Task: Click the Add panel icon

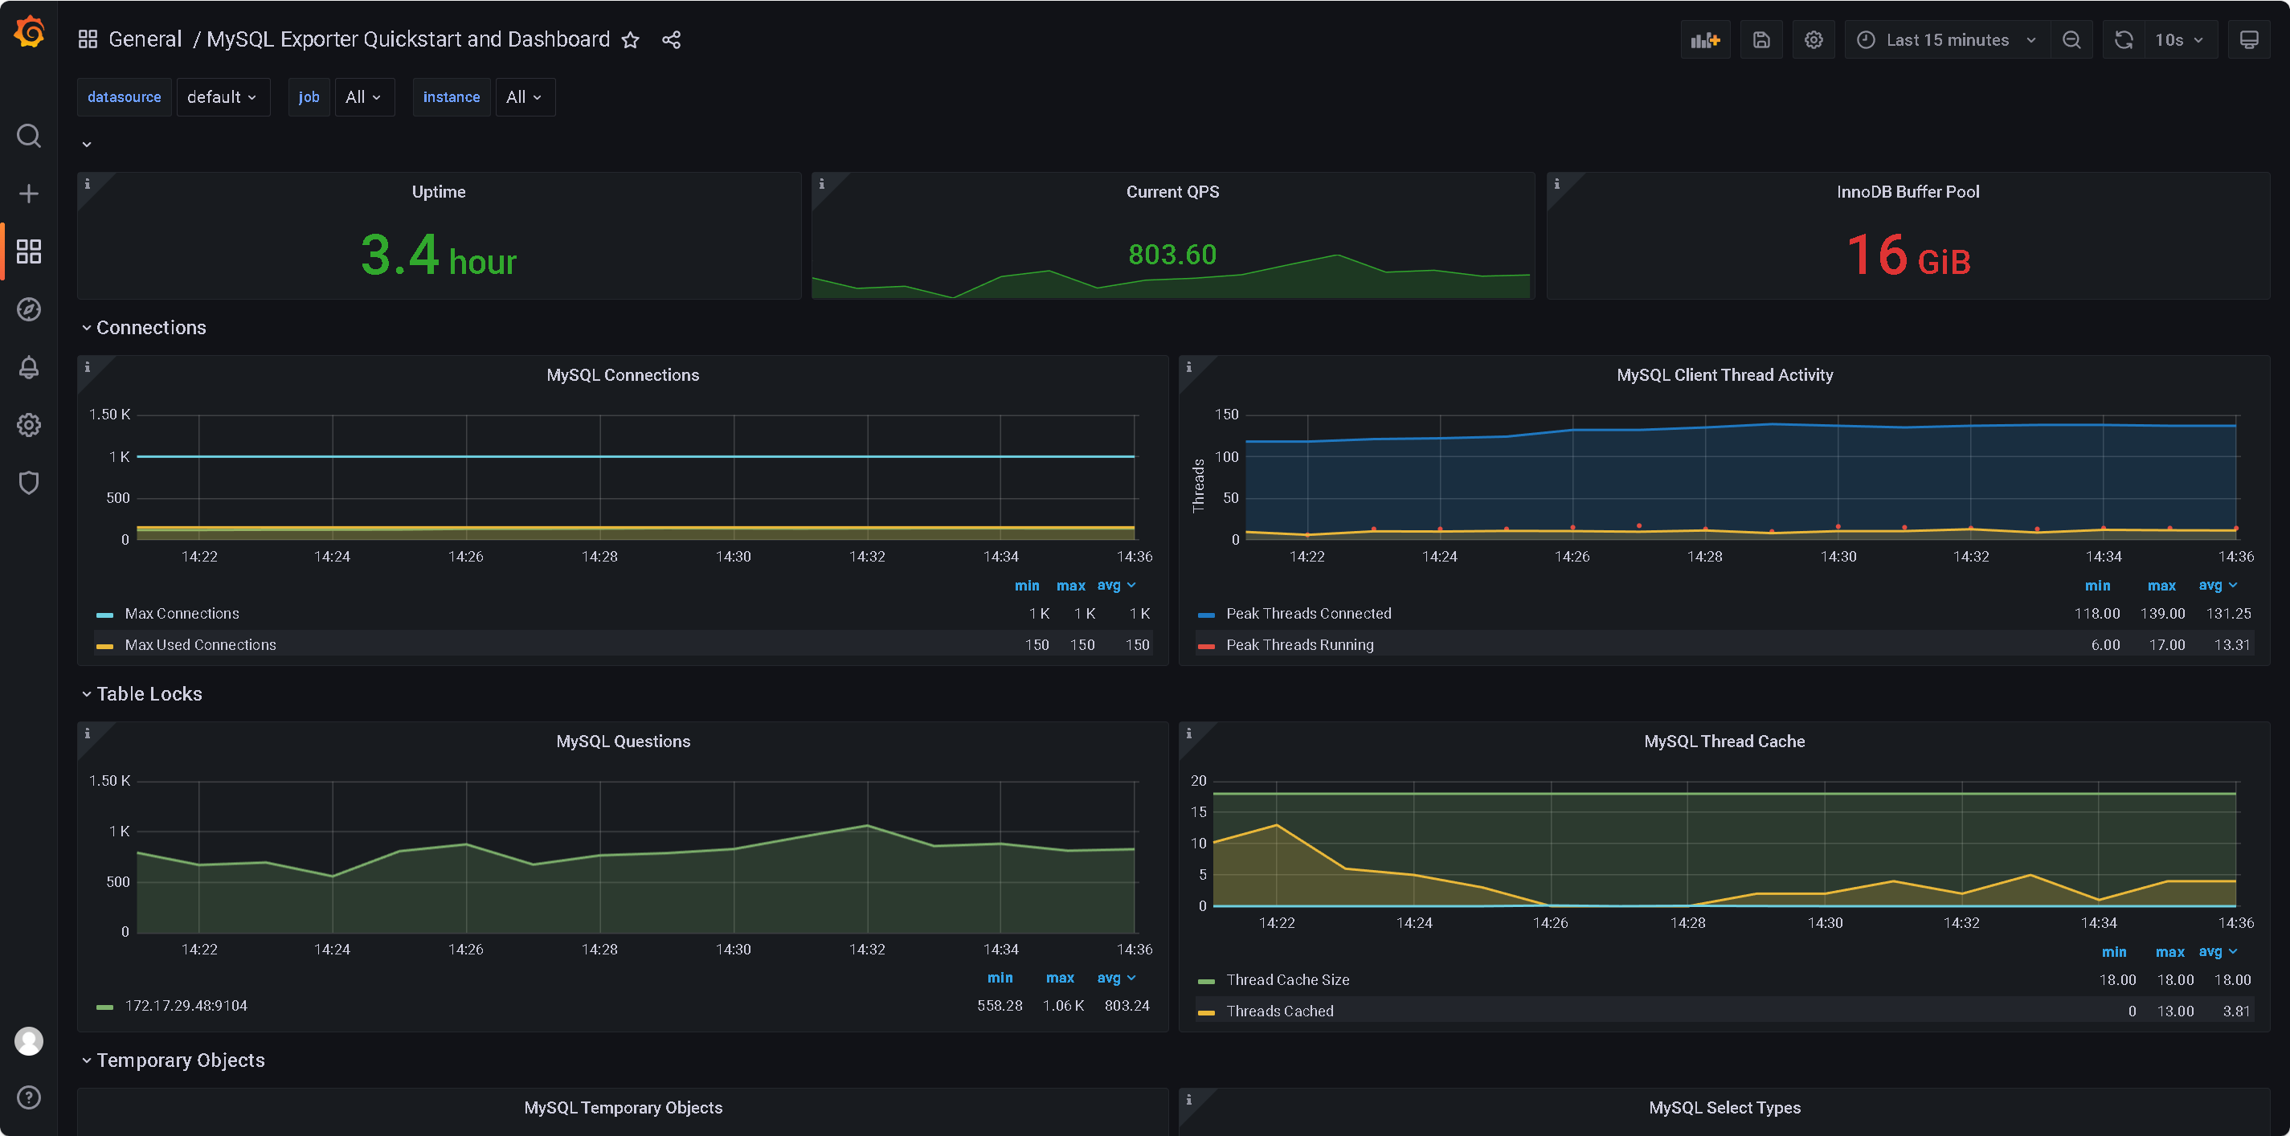Action: [x=1704, y=40]
